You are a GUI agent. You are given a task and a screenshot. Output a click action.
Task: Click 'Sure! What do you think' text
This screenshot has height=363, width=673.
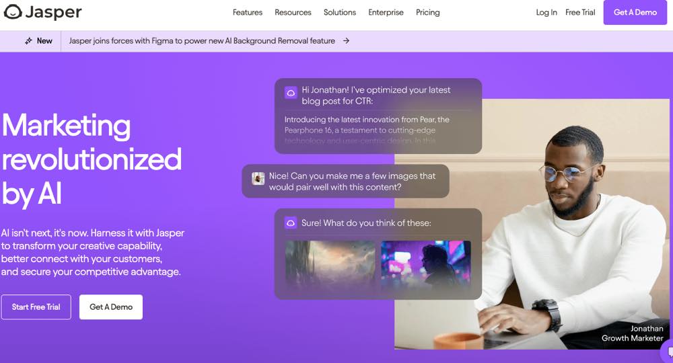pyautogui.click(x=366, y=223)
